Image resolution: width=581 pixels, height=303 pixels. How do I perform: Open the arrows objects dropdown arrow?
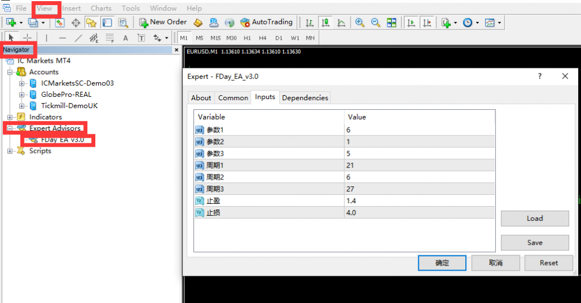coord(166,38)
